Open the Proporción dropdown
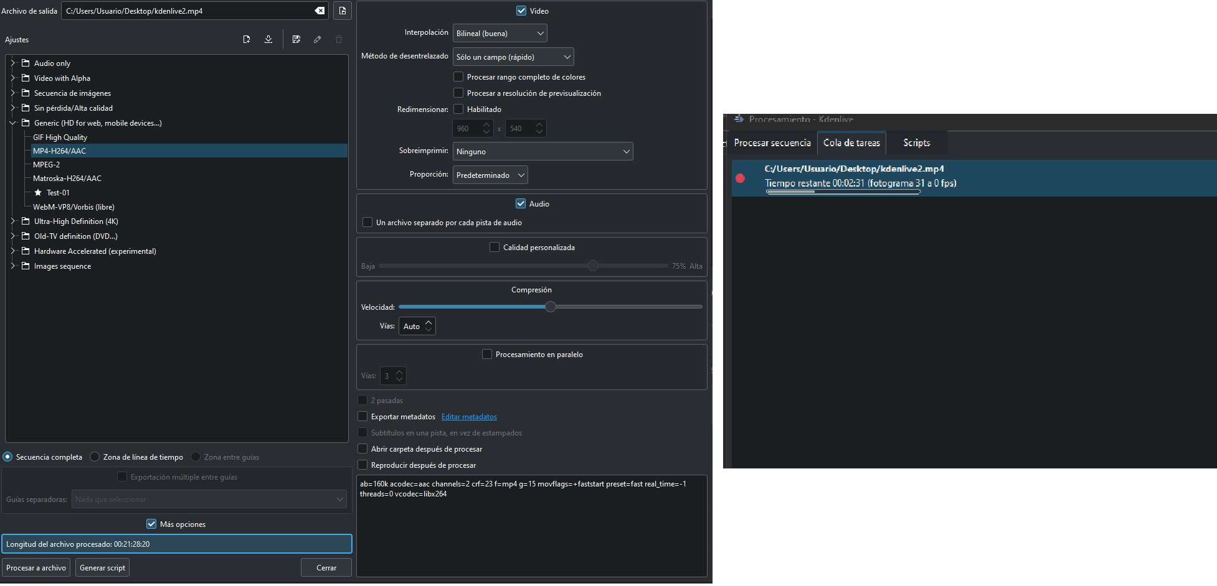The height and width of the screenshot is (586, 1217). [490, 175]
